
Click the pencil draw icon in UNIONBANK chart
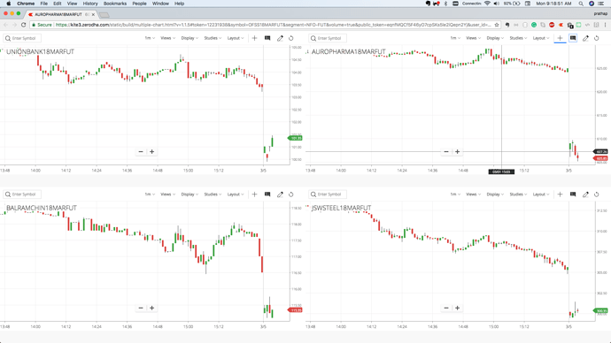pos(280,38)
